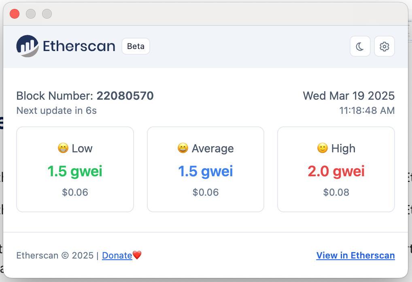Viewport: 412px width, 282px height.
Task: Select the Average gas price card
Action: (x=206, y=169)
